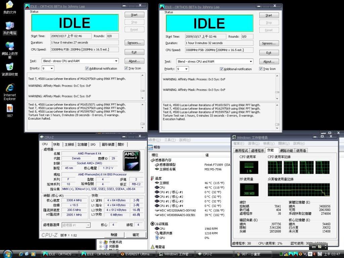This screenshot has height=258, width=344.
Task: Switch to 網路功能 tab in Task Manager
Action: point(286,150)
